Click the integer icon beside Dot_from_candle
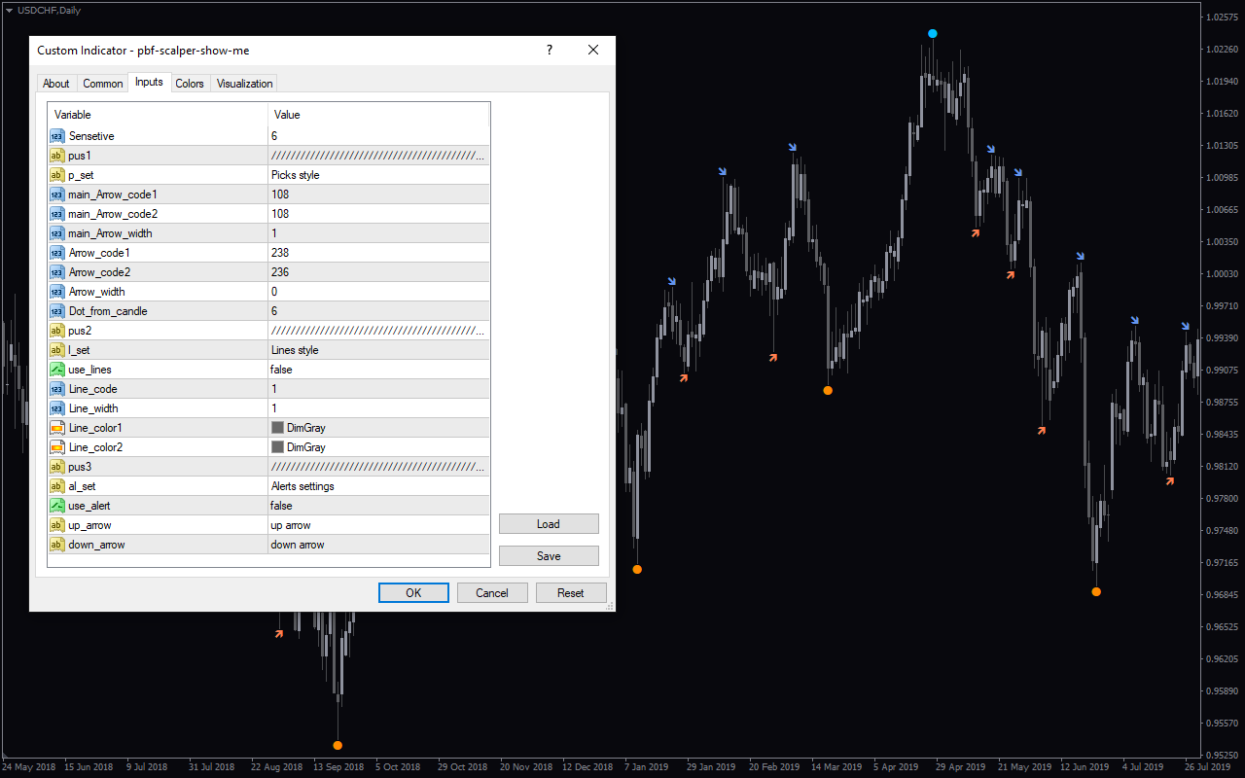This screenshot has width=1245, height=778. click(x=56, y=311)
